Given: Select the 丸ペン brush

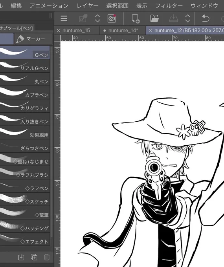Looking at the screenshot, I should point(25,79).
